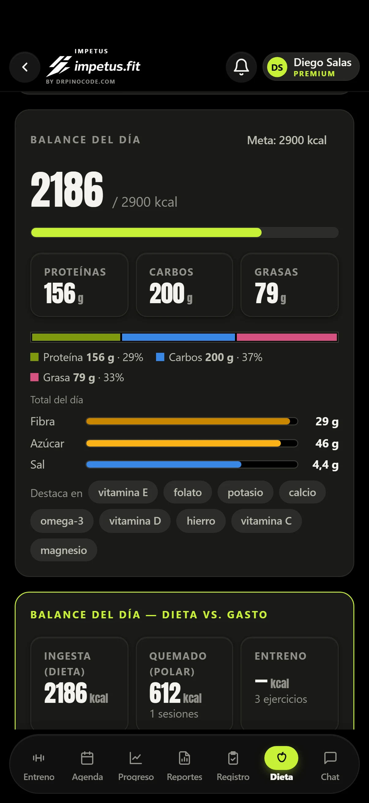Click the green calorie progress bar

(185, 232)
